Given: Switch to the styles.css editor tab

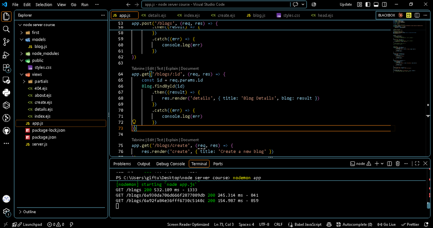Looking at the screenshot, I should (288, 15).
